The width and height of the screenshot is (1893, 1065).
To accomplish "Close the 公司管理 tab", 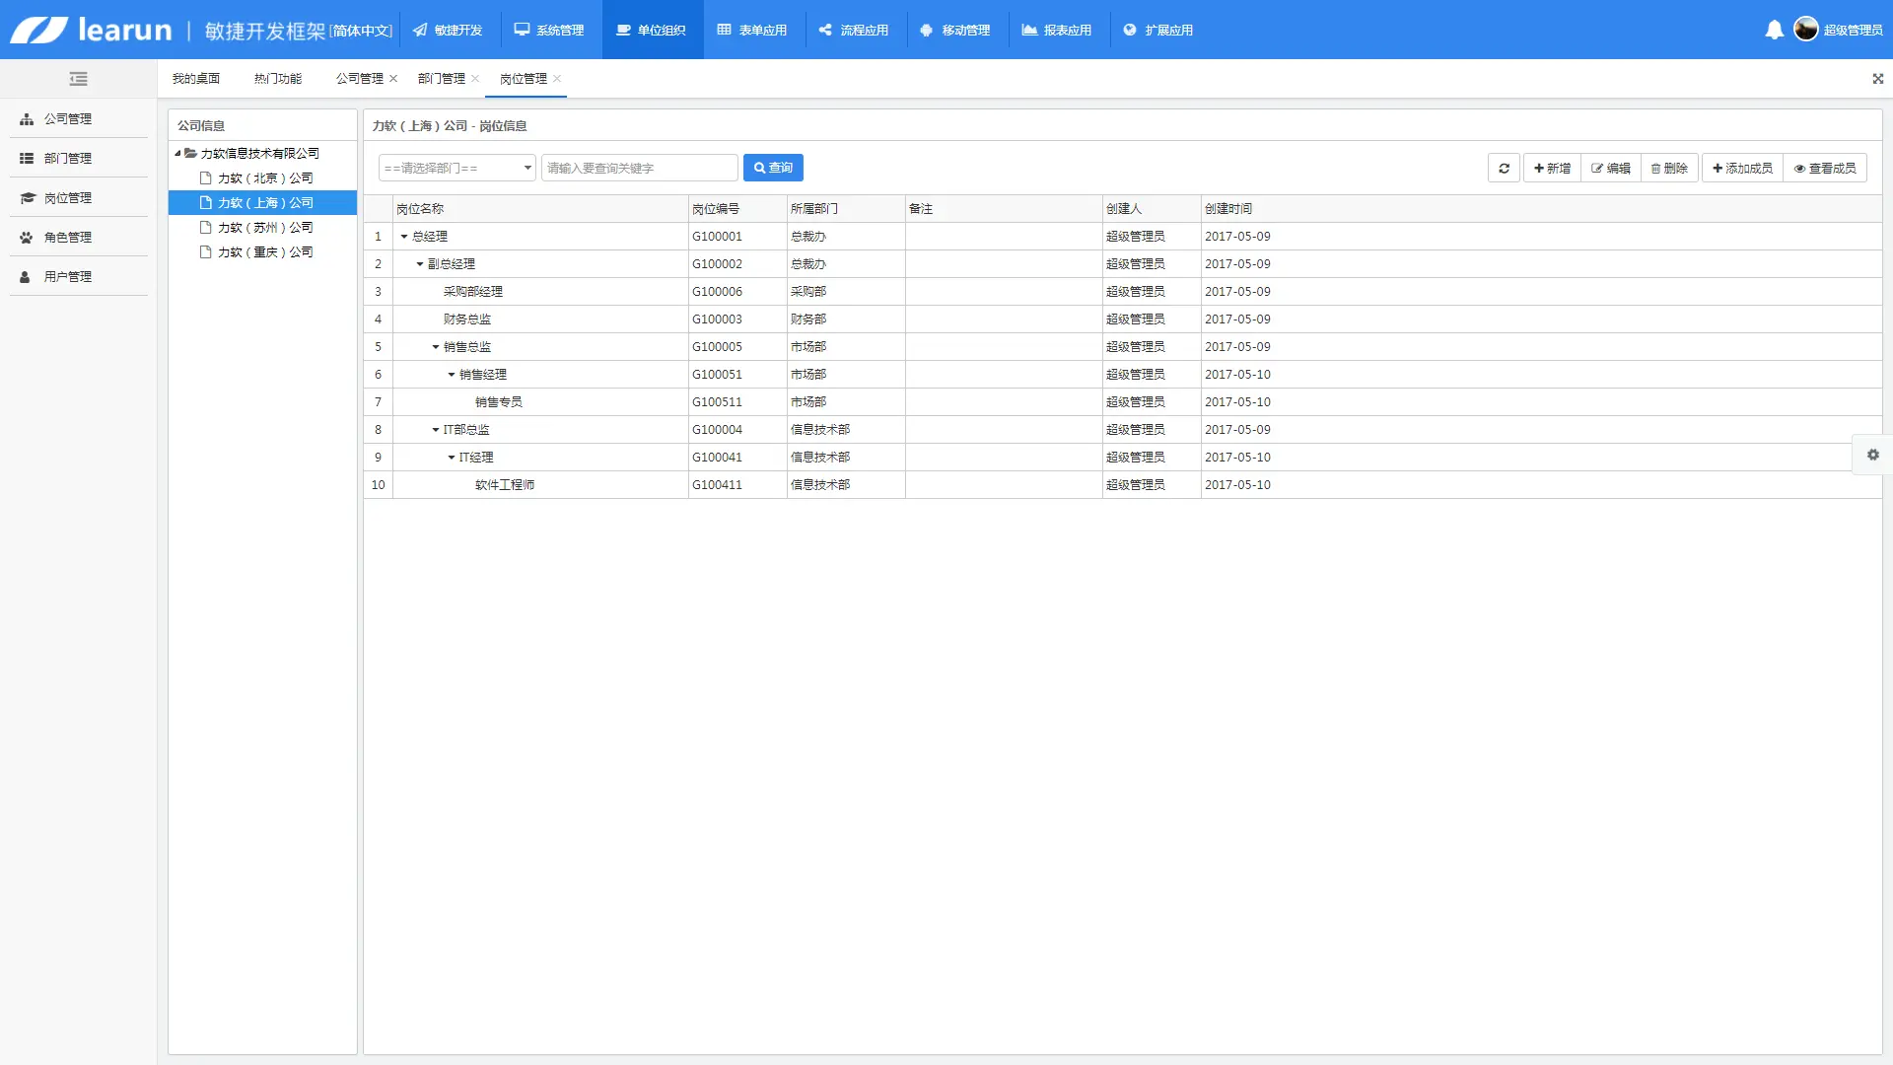I will tap(393, 79).
